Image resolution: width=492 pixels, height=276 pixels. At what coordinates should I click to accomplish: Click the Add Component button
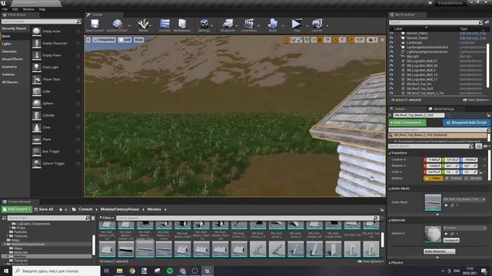[407, 123]
